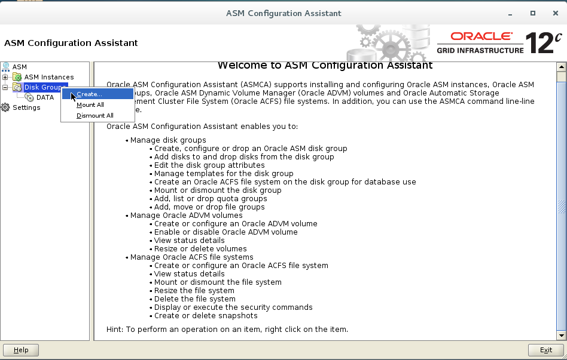Click the 'Welcome to ASM Configuration Assistant' heading
Image resolution: width=567 pixels, height=360 pixels.
(x=325, y=65)
